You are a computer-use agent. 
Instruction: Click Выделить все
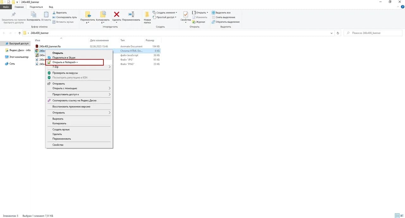pos(221,13)
